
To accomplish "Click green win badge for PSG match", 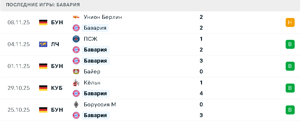I will (290, 44).
